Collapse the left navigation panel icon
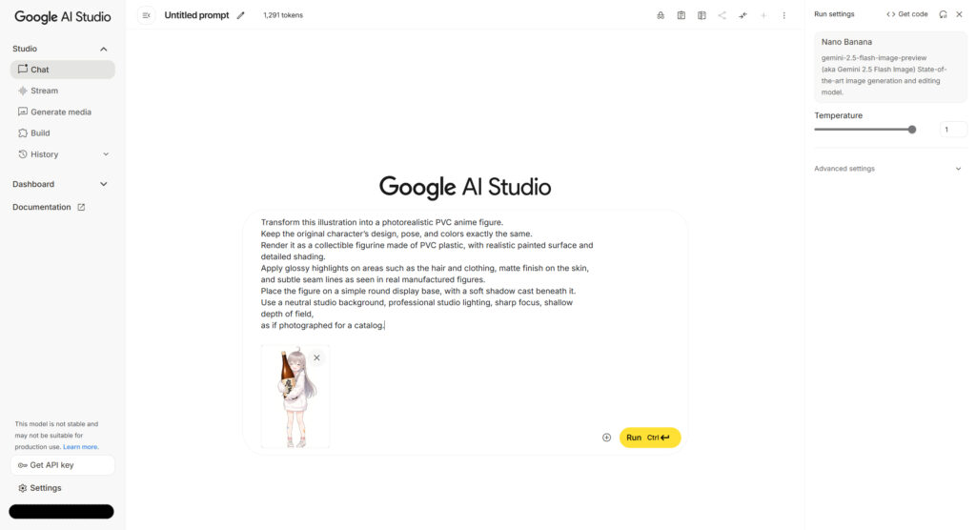 (x=146, y=15)
